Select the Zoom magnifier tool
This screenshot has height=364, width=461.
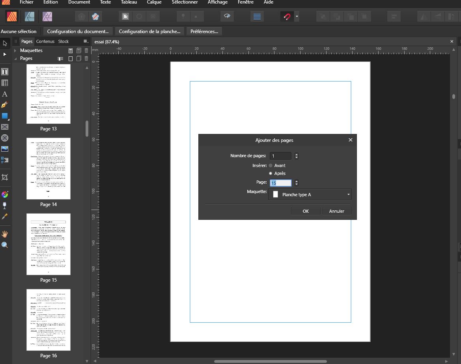(x=5, y=245)
